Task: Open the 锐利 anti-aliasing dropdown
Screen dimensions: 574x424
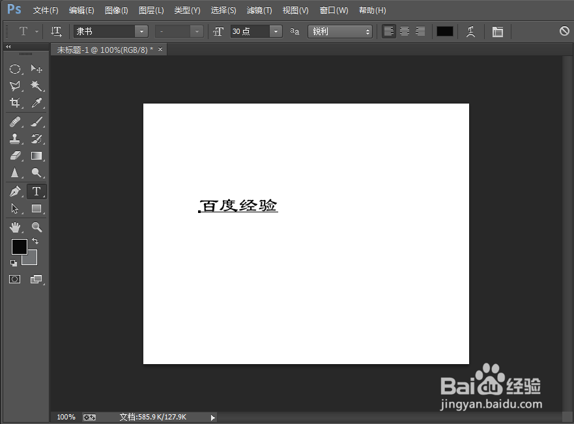Action: click(339, 31)
